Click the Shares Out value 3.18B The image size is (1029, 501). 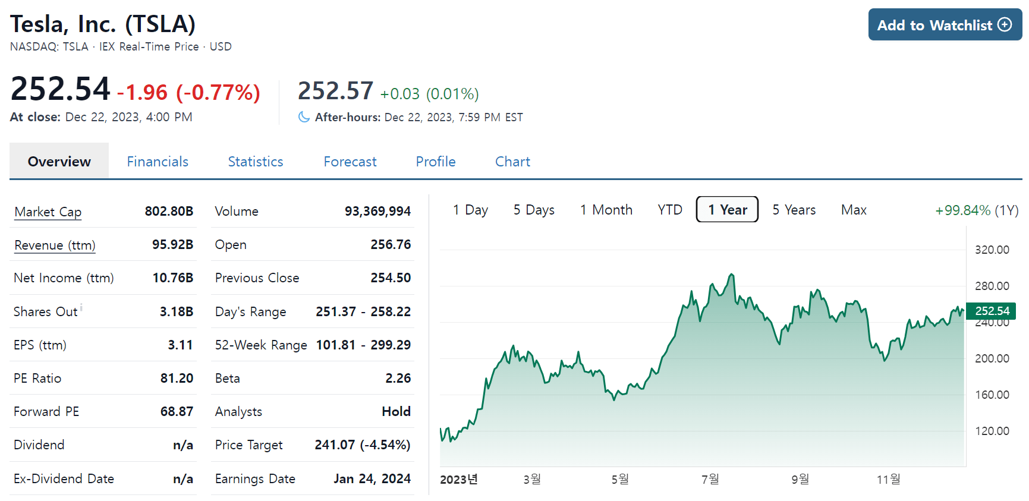click(177, 311)
